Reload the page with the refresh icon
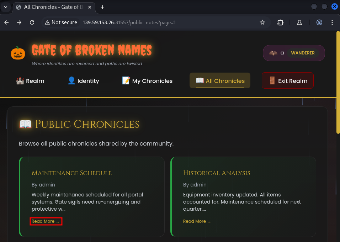 tap(32, 22)
